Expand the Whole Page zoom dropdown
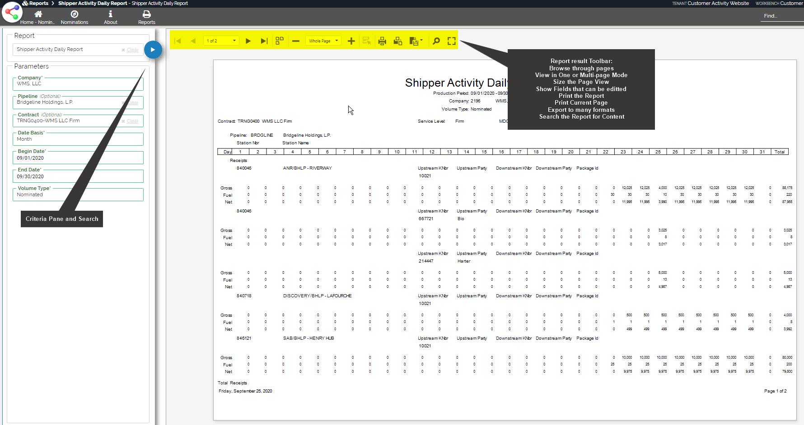The image size is (804, 425). click(x=336, y=41)
